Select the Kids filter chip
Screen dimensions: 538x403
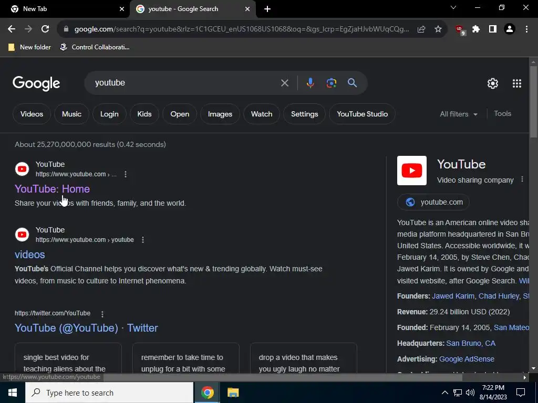pos(144,114)
